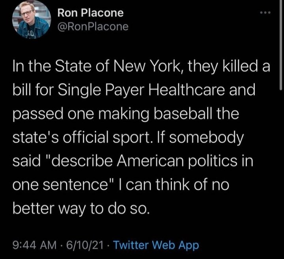Screen dimensions: 284x259
Task: Open the Twitter Web App source link
Action: click(156, 245)
